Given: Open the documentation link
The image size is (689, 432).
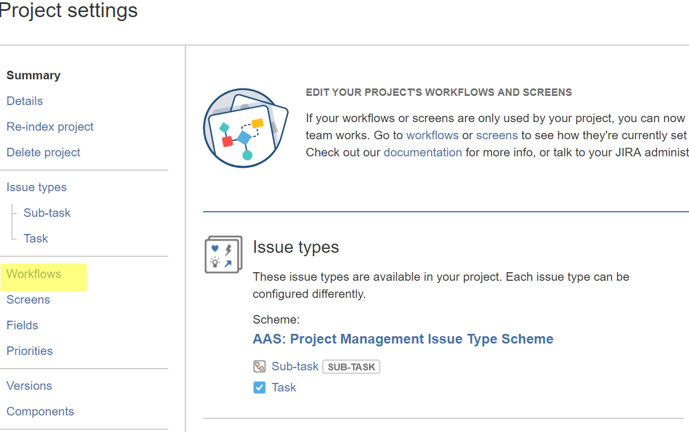Looking at the screenshot, I should point(423,152).
